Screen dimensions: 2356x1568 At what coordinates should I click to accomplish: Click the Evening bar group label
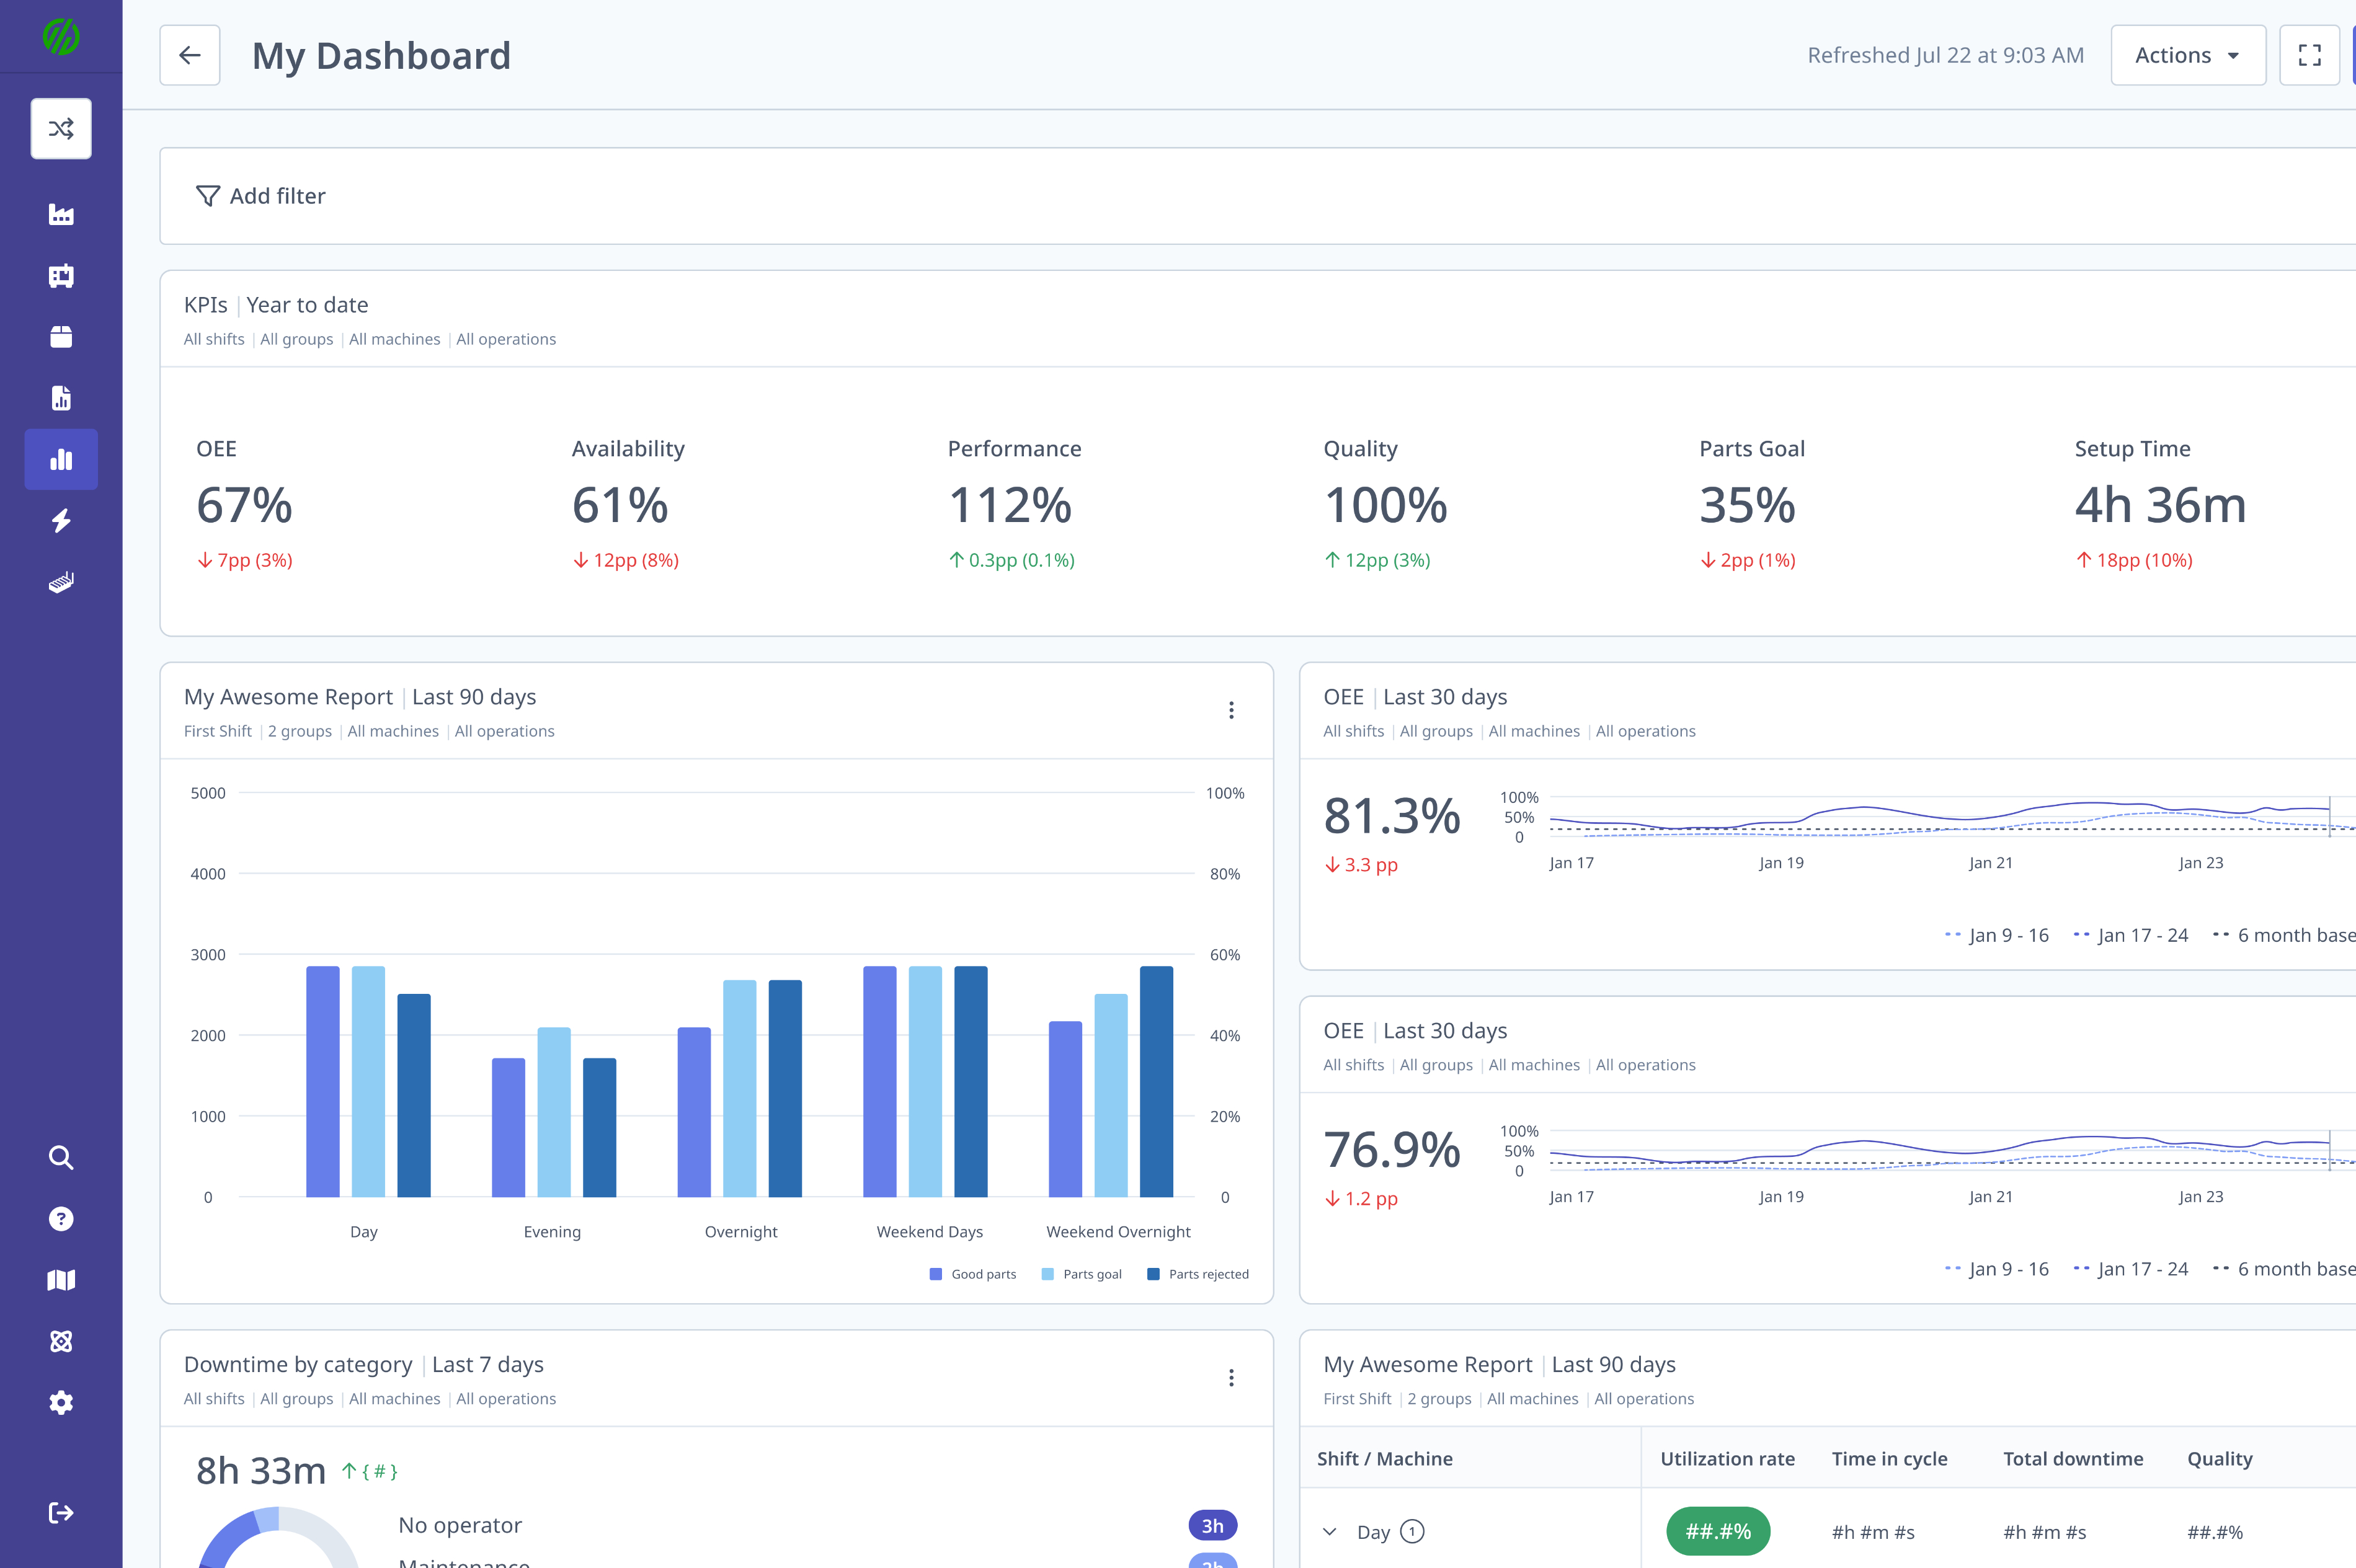(x=552, y=1232)
